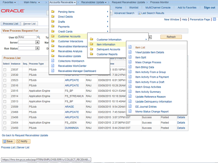Image resolution: width=218 pixels, height=163 pixels.
Task: Click the Notify button
Action: 23,141
